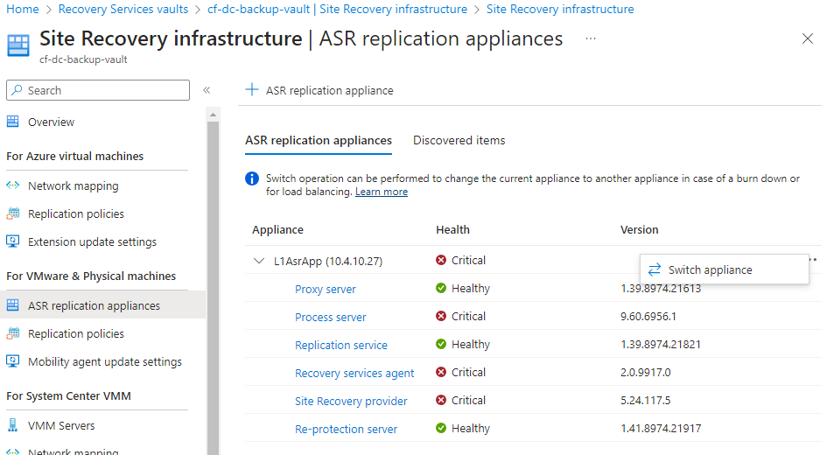Click the ASR replication appliances sidebar icon
827x455 pixels.
[x=12, y=305]
